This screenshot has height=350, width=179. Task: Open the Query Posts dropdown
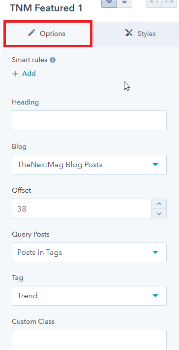(x=89, y=252)
